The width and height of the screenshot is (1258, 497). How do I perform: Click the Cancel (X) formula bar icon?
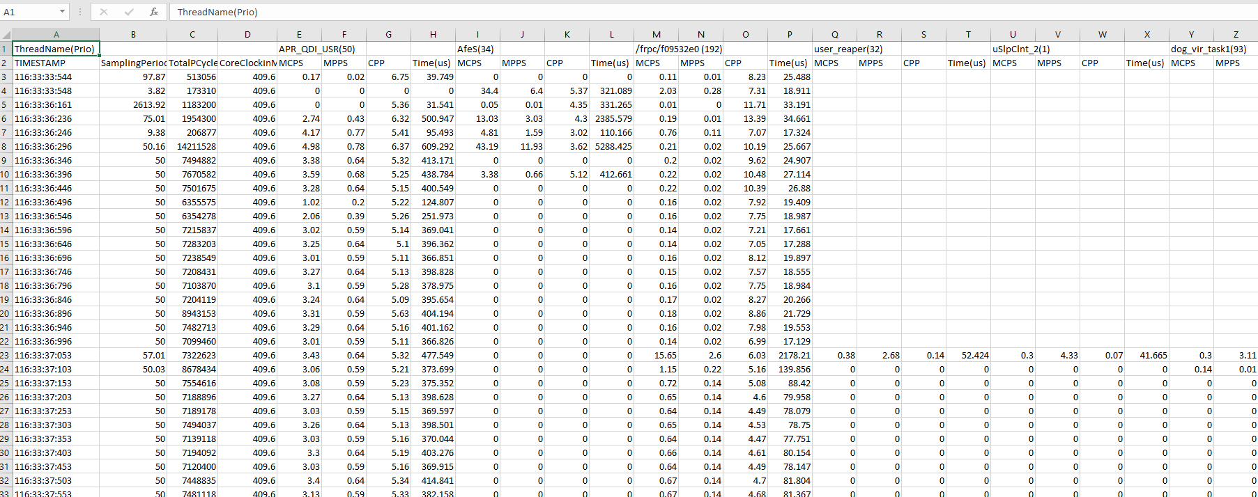tap(103, 12)
